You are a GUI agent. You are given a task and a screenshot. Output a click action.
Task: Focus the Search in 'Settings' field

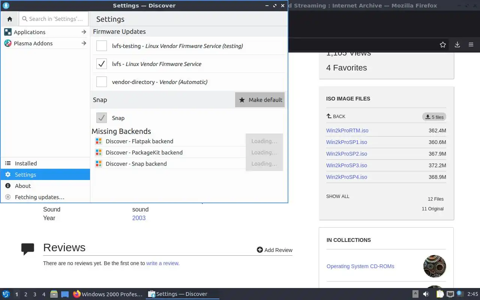click(x=54, y=19)
